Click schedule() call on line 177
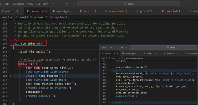 coord(35,92)
